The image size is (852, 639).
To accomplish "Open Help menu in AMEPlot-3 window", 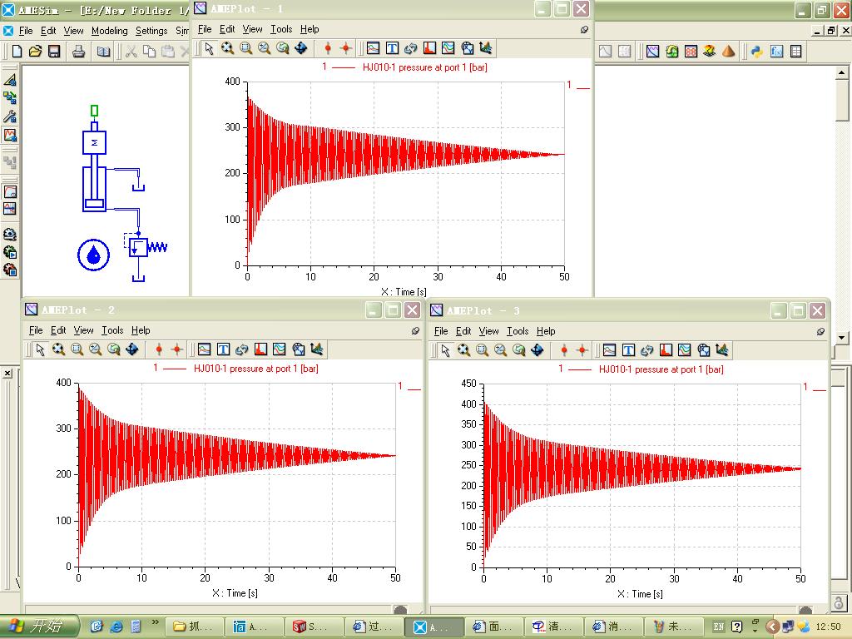I will click(546, 331).
